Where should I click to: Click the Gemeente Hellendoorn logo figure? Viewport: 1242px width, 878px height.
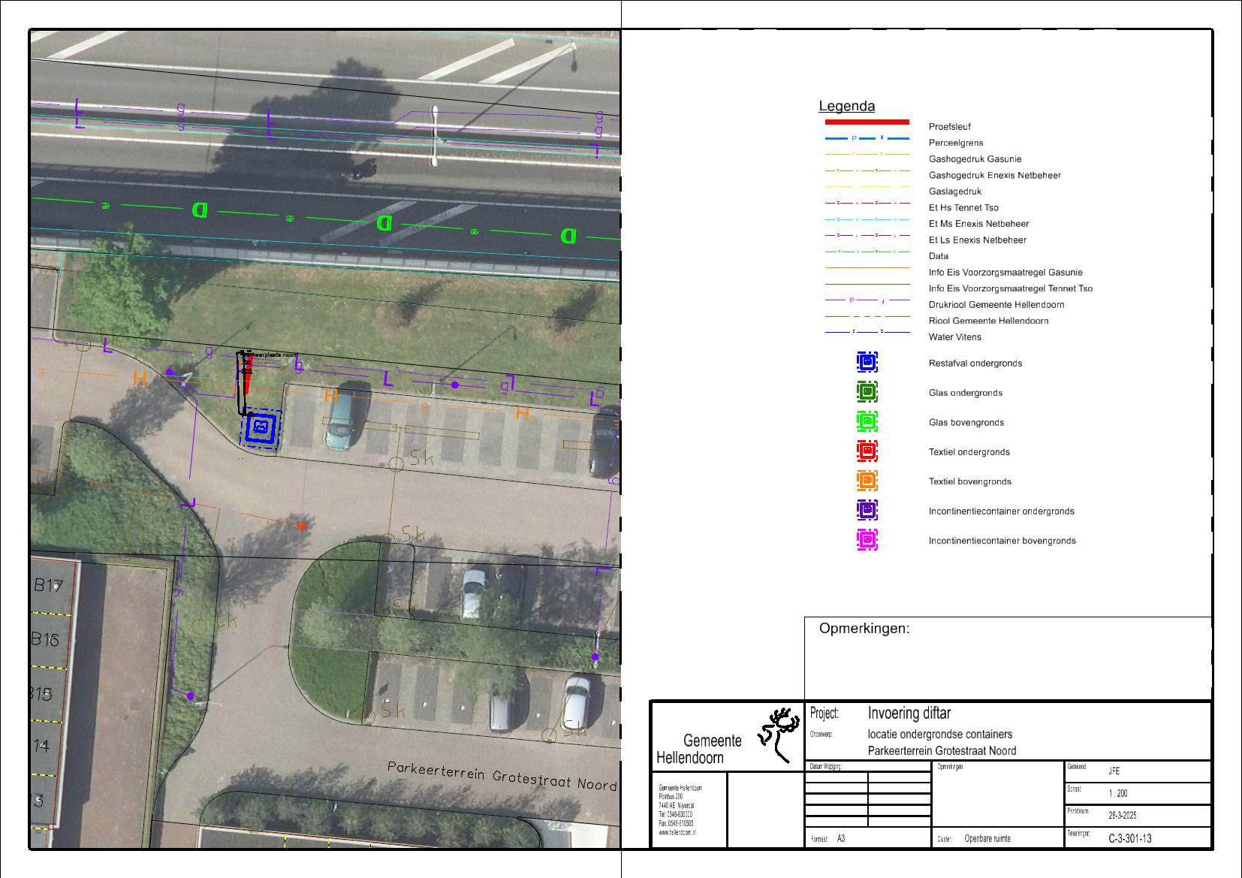coord(779,735)
